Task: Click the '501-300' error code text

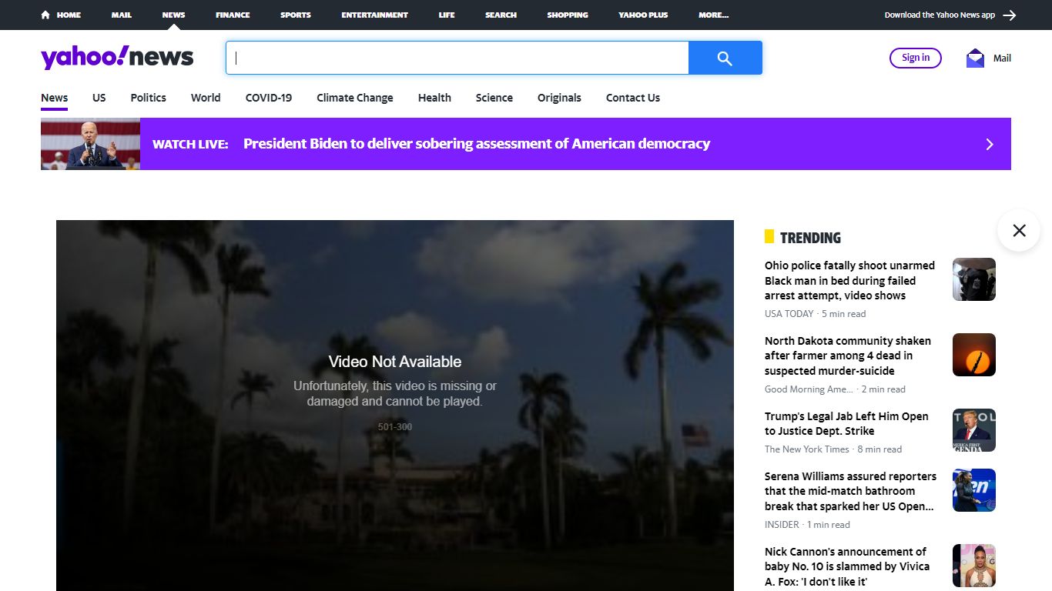Action: (x=395, y=427)
